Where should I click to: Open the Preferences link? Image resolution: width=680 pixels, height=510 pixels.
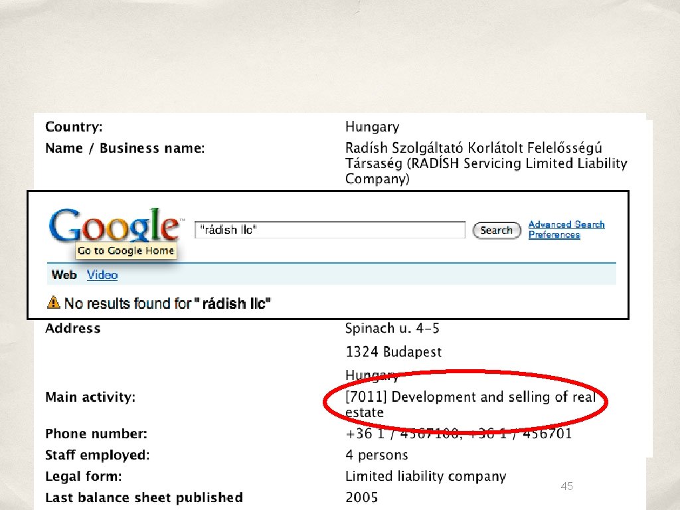(x=554, y=234)
